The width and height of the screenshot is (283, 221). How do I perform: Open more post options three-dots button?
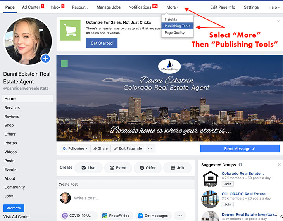[x=179, y=216]
